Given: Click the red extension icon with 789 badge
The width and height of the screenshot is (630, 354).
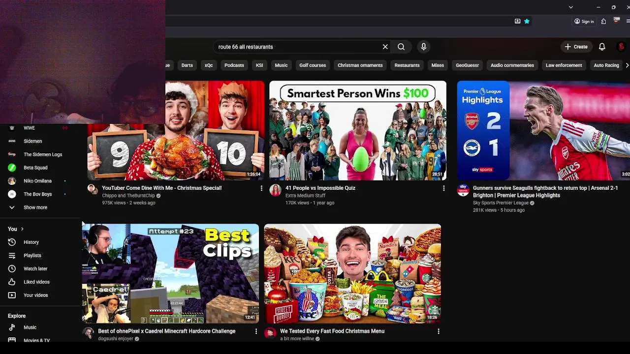Looking at the screenshot, I should (x=616, y=21).
